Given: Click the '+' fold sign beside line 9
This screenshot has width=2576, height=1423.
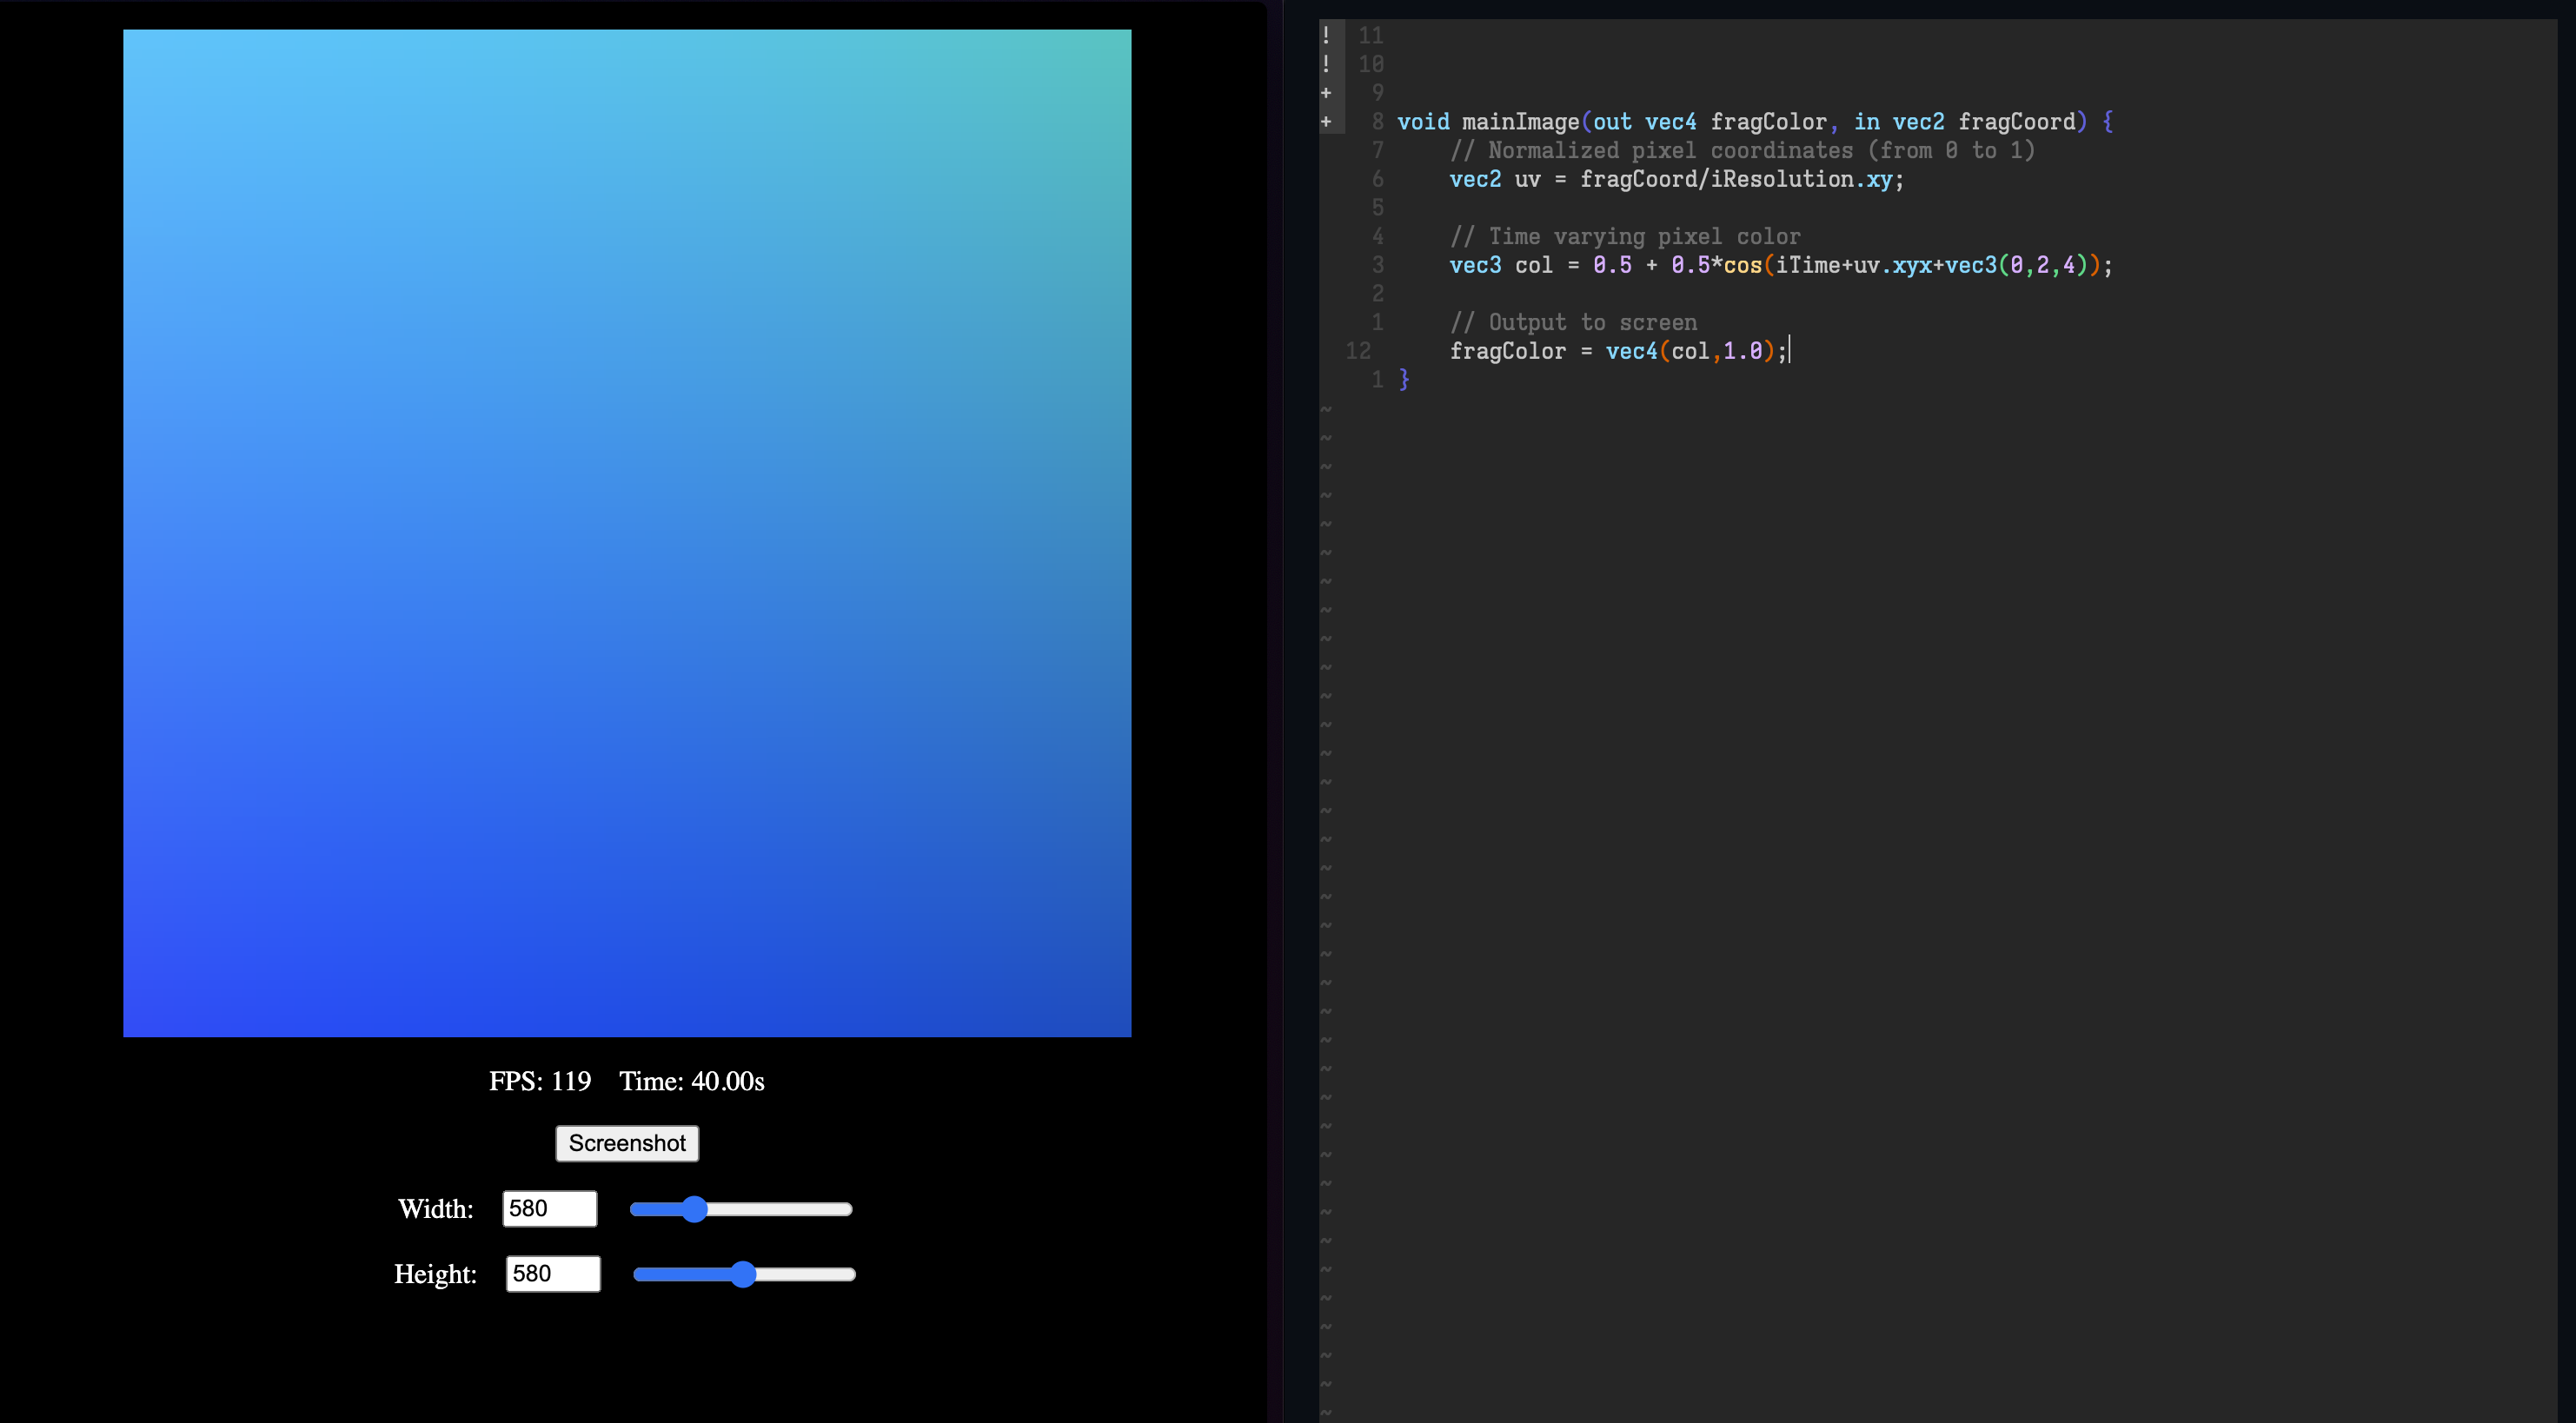Looking at the screenshot, I should tap(1327, 92).
